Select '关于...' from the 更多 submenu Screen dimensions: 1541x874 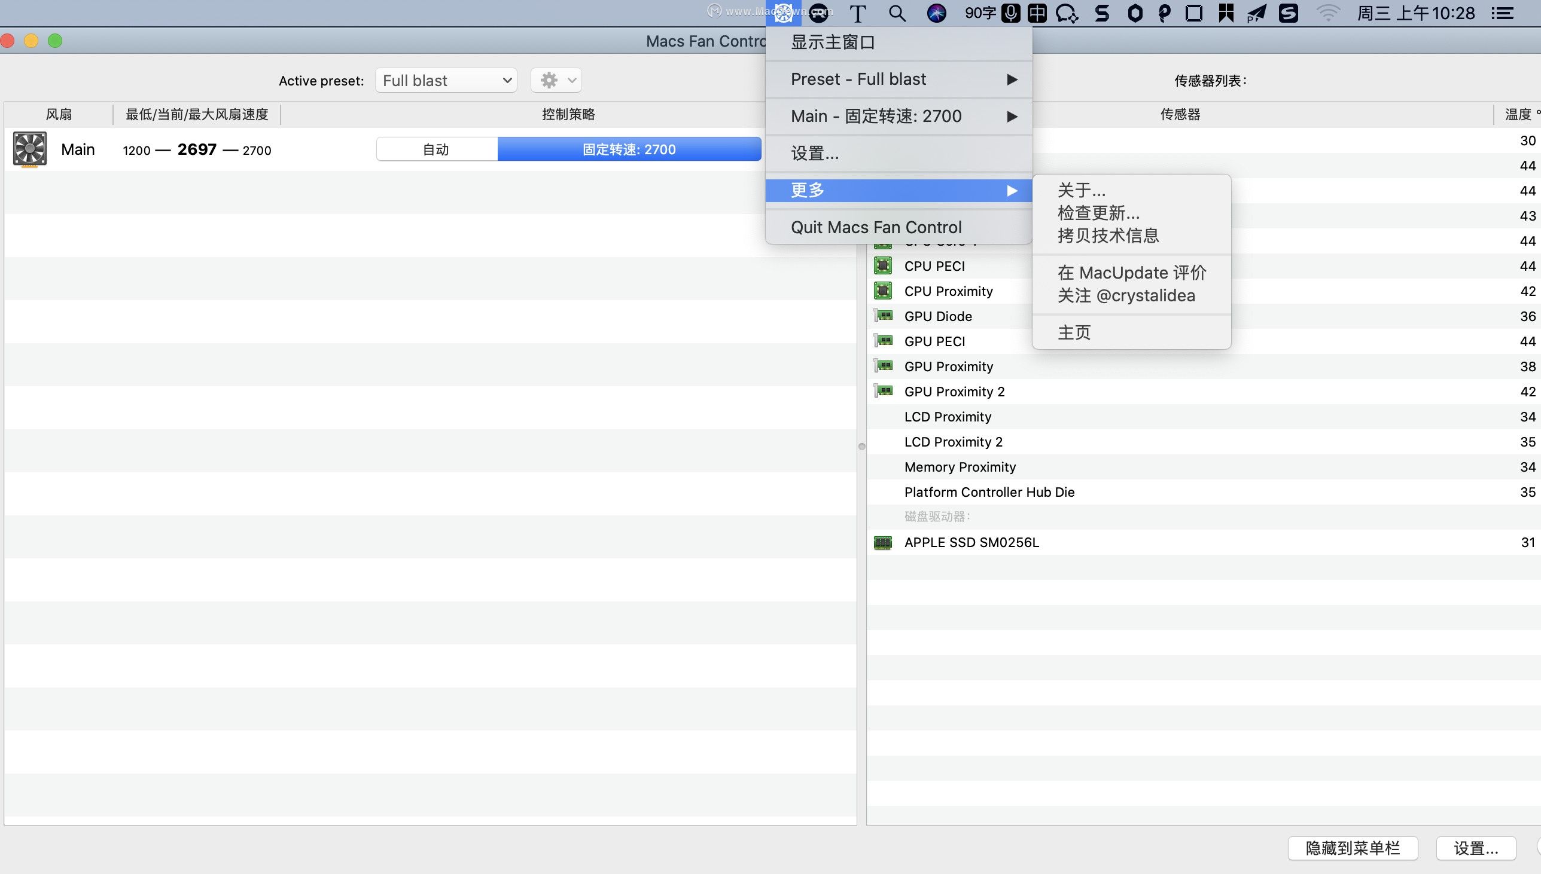1080,190
